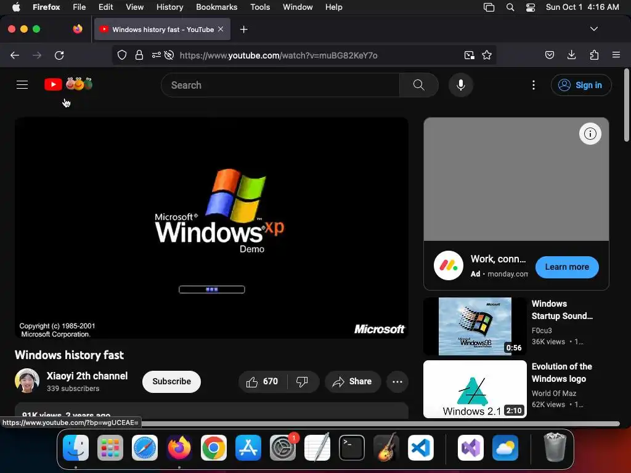Open more actions ellipsis below video
This screenshot has width=631, height=473.
[397, 382]
